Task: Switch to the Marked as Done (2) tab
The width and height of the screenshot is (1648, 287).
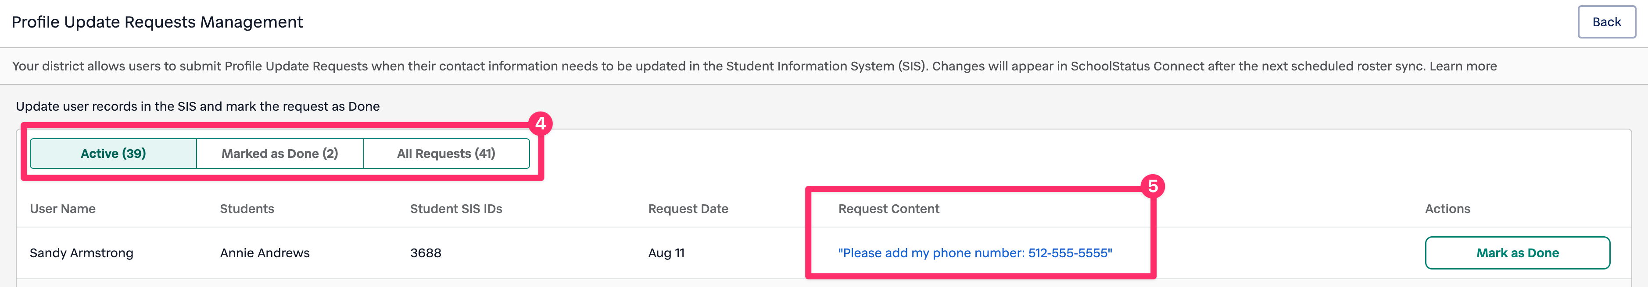Action: click(279, 154)
